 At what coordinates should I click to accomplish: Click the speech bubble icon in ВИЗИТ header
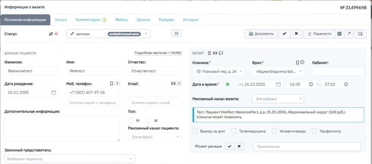(221, 53)
